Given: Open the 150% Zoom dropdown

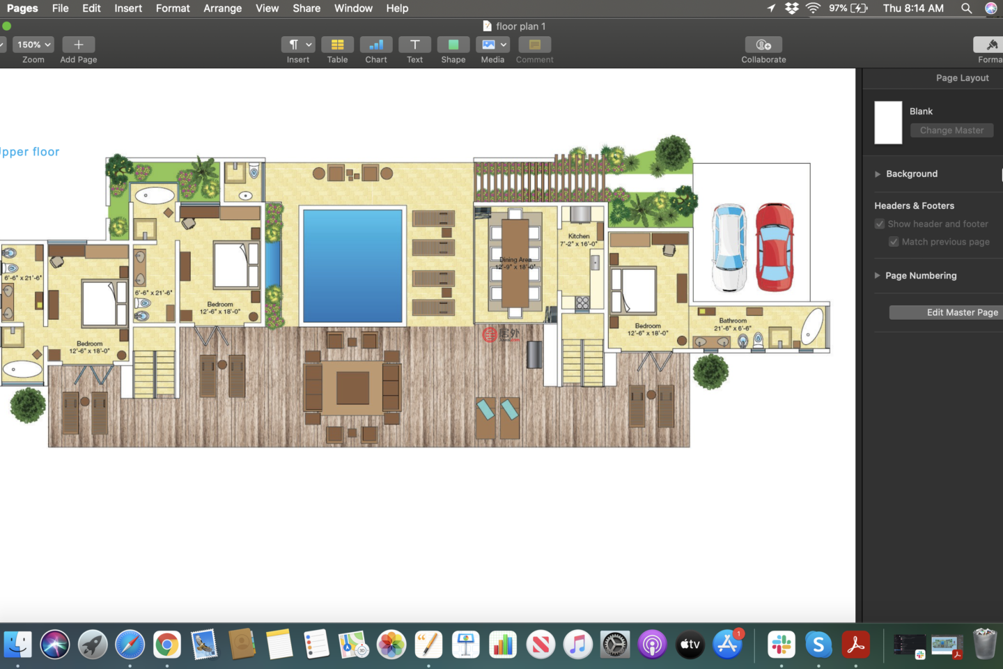Looking at the screenshot, I should 34,45.
